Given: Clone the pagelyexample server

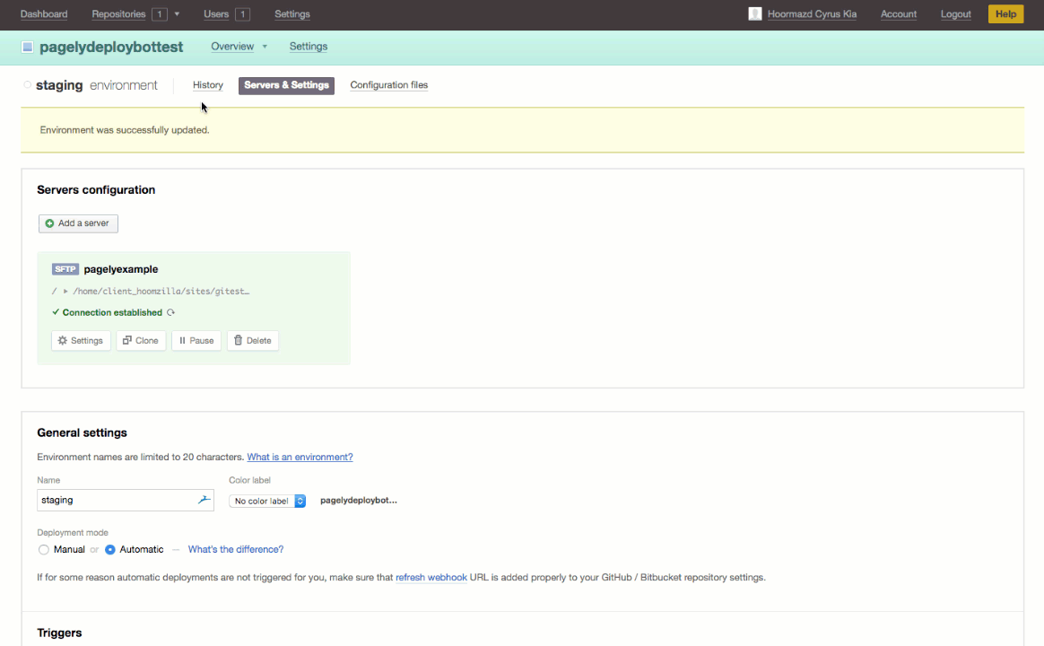Looking at the screenshot, I should coord(141,340).
